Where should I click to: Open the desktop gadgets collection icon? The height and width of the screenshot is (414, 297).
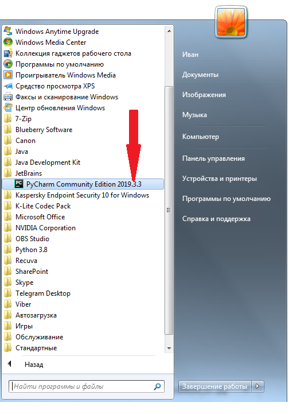click(8, 53)
